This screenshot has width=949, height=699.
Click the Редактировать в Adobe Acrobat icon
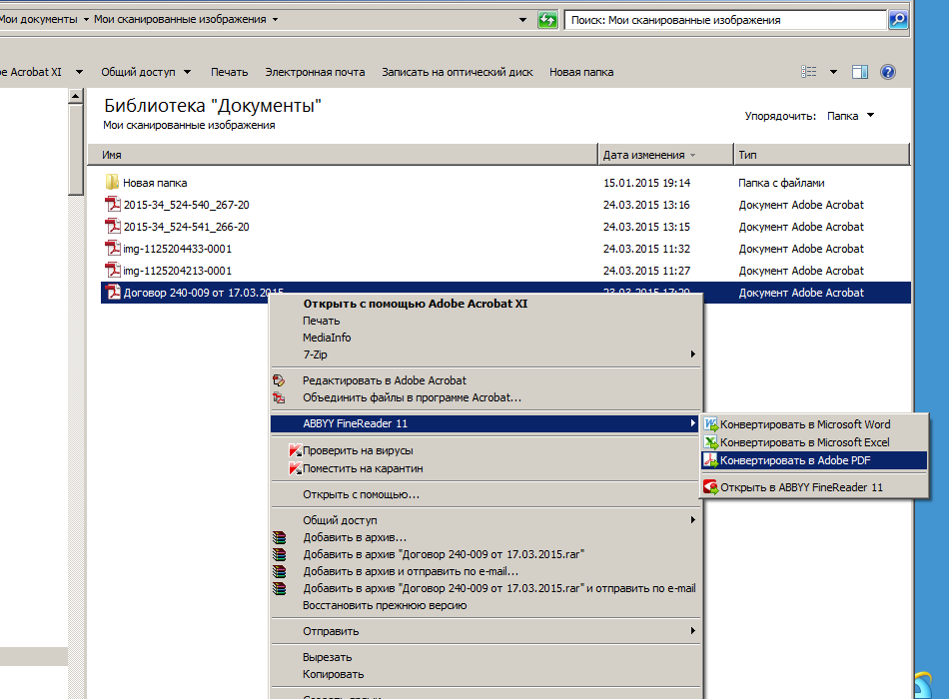click(x=279, y=380)
